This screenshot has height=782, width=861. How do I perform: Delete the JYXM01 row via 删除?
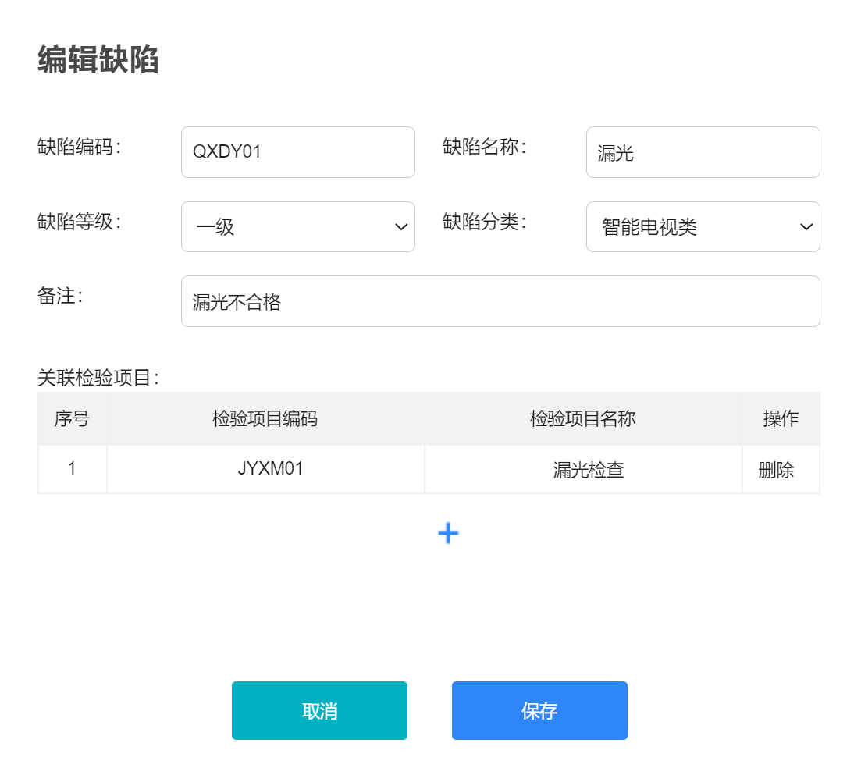(776, 470)
